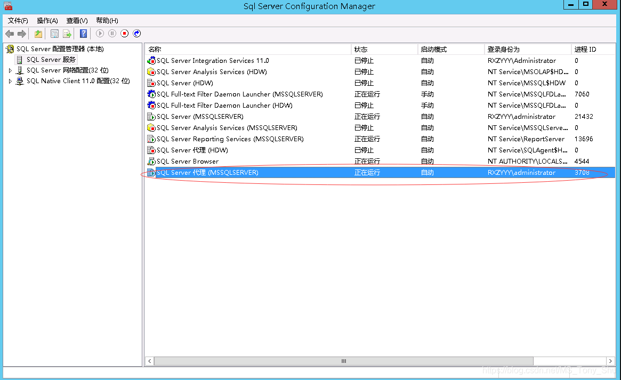Click the SQL Server 服务 tree icon
The height and width of the screenshot is (380, 621).
[x=19, y=60]
